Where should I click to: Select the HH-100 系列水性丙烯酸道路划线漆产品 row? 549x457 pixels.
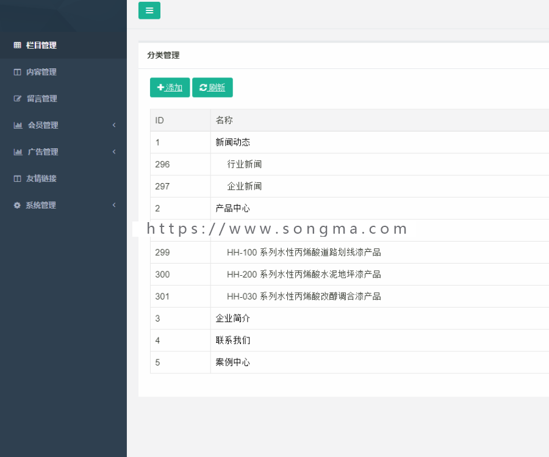click(x=350, y=252)
